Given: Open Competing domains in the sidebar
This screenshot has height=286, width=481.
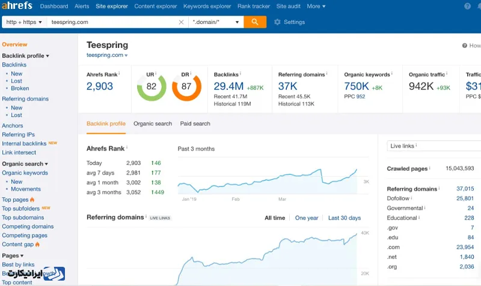Looking at the screenshot, I should [28, 227].
